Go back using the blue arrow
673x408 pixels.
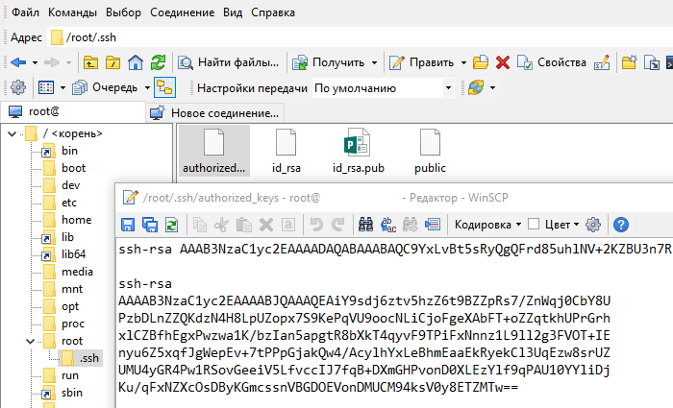click(18, 62)
